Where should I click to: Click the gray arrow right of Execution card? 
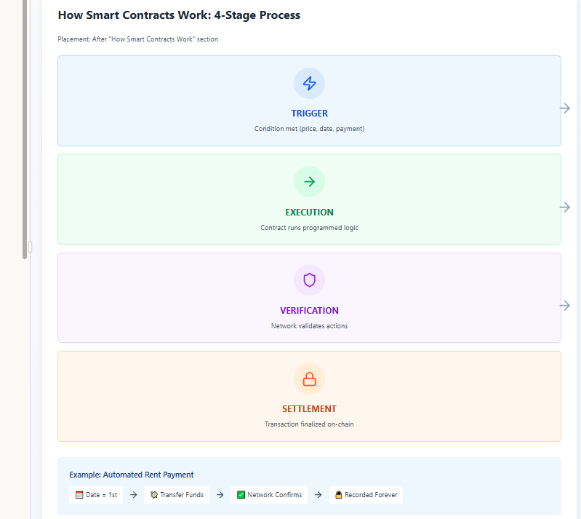pyautogui.click(x=565, y=207)
